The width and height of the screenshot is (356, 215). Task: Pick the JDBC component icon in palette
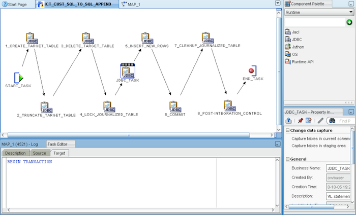pos(288,40)
